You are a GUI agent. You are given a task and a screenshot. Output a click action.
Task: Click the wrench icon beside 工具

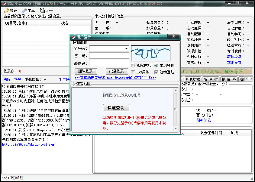tap(24, 11)
